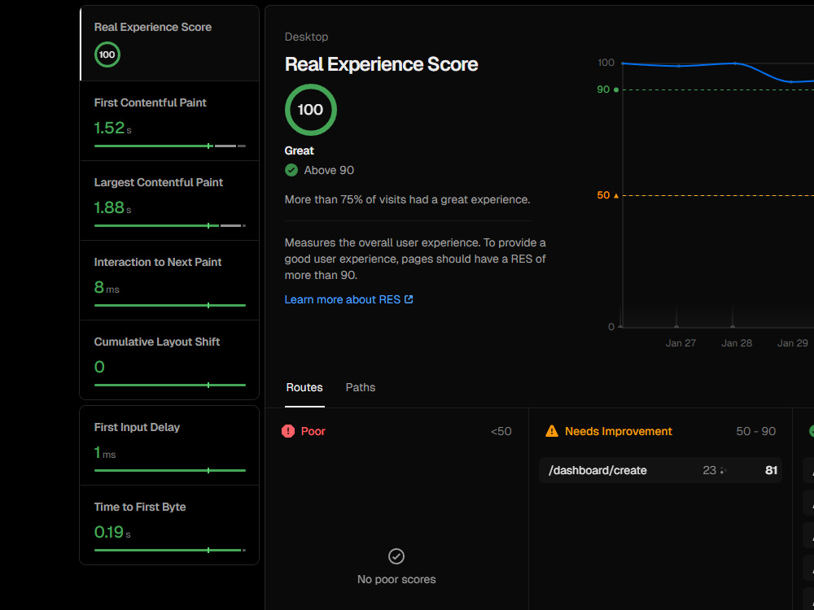Click the 1.88 s value
Image resolution: width=814 pixels, height=610 pixels.
[x=112, y=207]
